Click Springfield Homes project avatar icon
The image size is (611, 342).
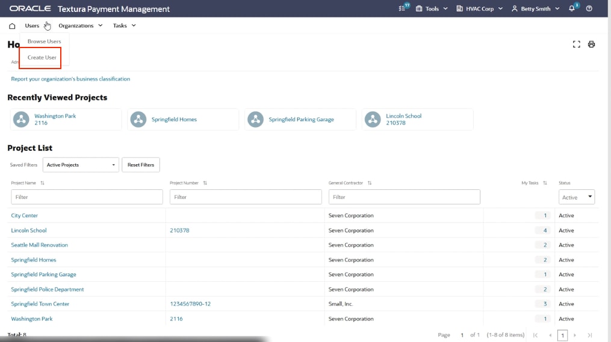click(138, 120)
